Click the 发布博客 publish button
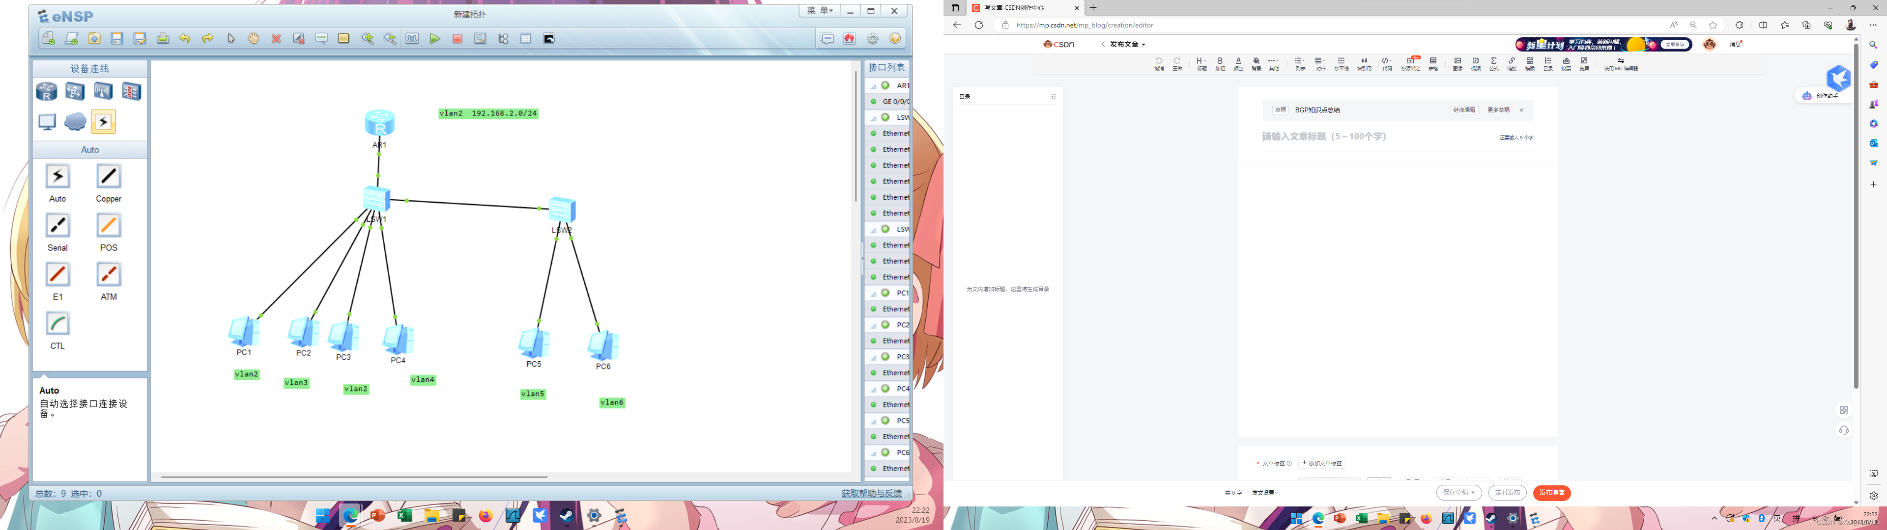Screen dimensions: 1887x530 click(x=1551, y=493)
